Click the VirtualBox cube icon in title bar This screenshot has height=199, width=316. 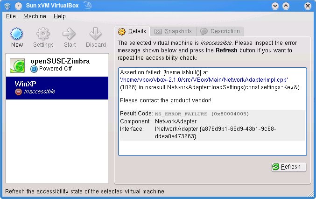click(x=7, y=6)
